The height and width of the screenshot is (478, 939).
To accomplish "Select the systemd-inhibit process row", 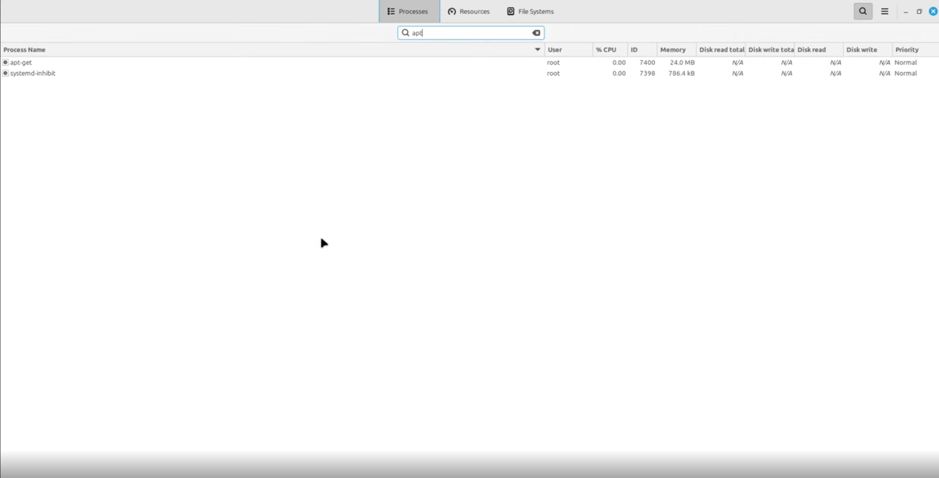I will [x=469, y=73].
